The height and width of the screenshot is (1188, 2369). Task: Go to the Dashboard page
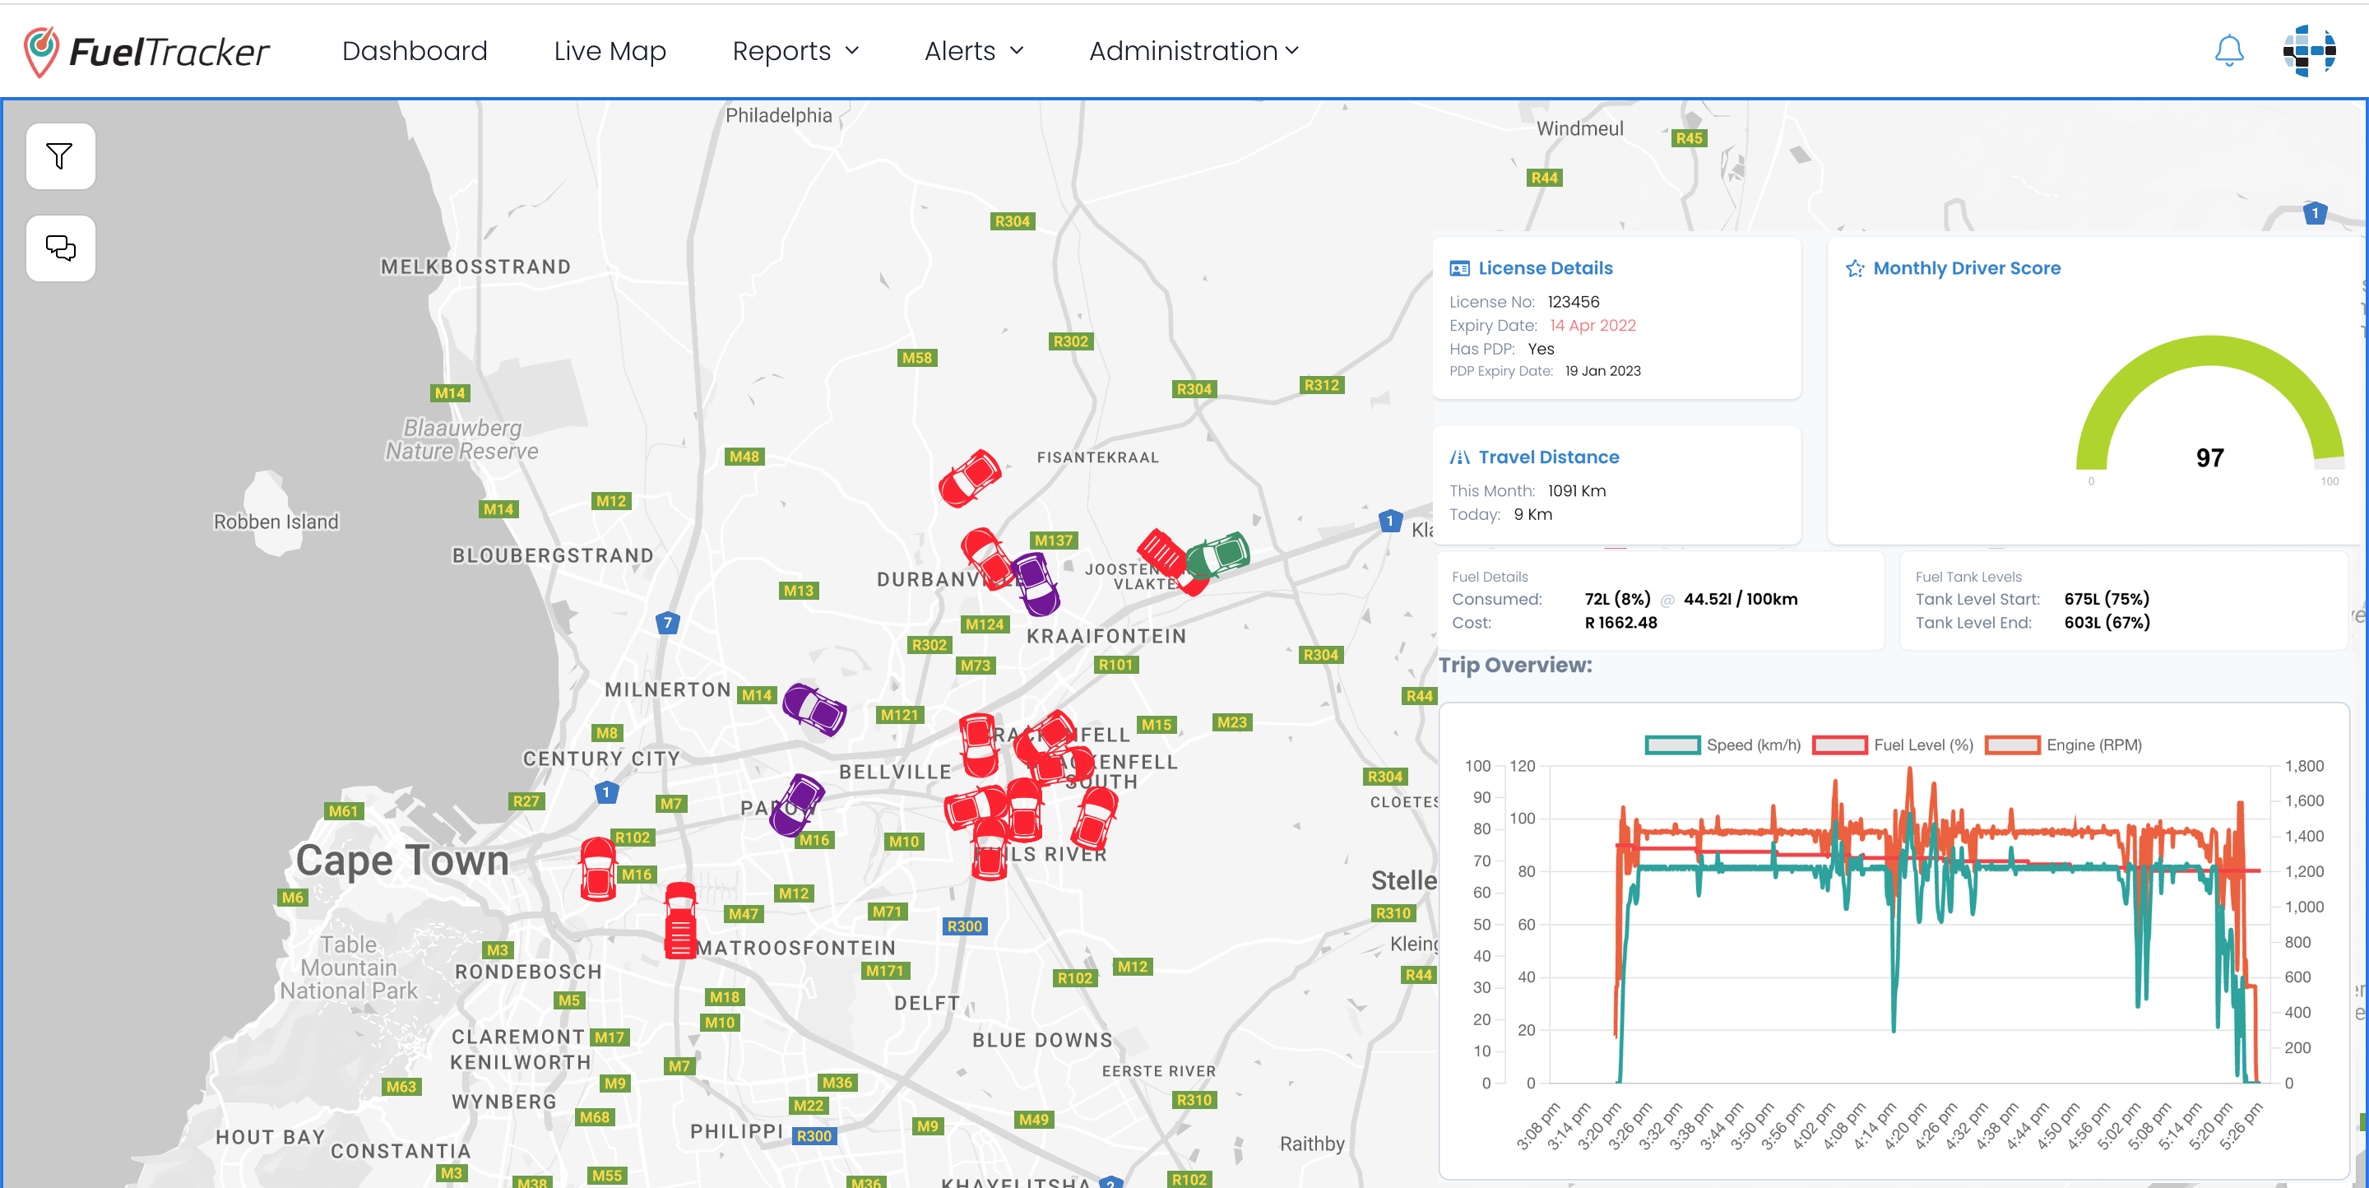pyautogui.click(x=415, y=50)
